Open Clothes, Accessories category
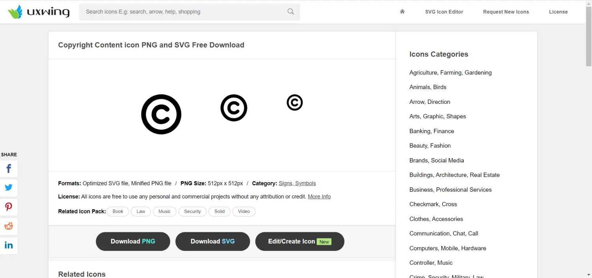This screenshot has height=278, width=592. coord(436,219)
